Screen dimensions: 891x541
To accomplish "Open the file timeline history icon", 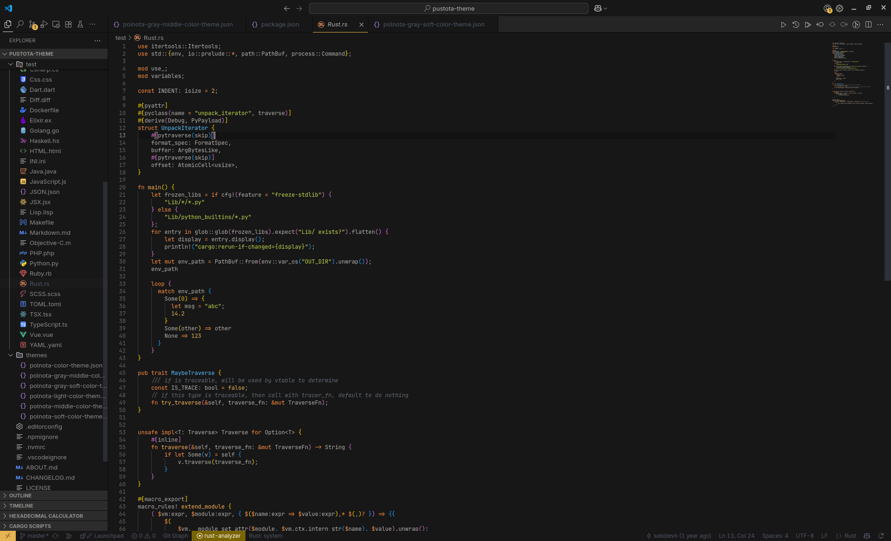I will (795, 25).
